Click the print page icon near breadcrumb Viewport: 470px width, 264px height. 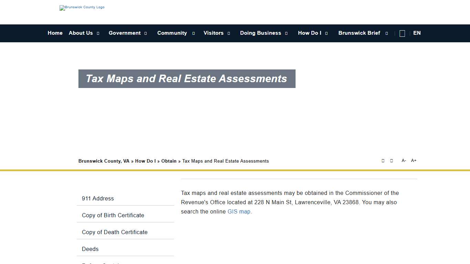pyautogui.click(x=391, y=161)
